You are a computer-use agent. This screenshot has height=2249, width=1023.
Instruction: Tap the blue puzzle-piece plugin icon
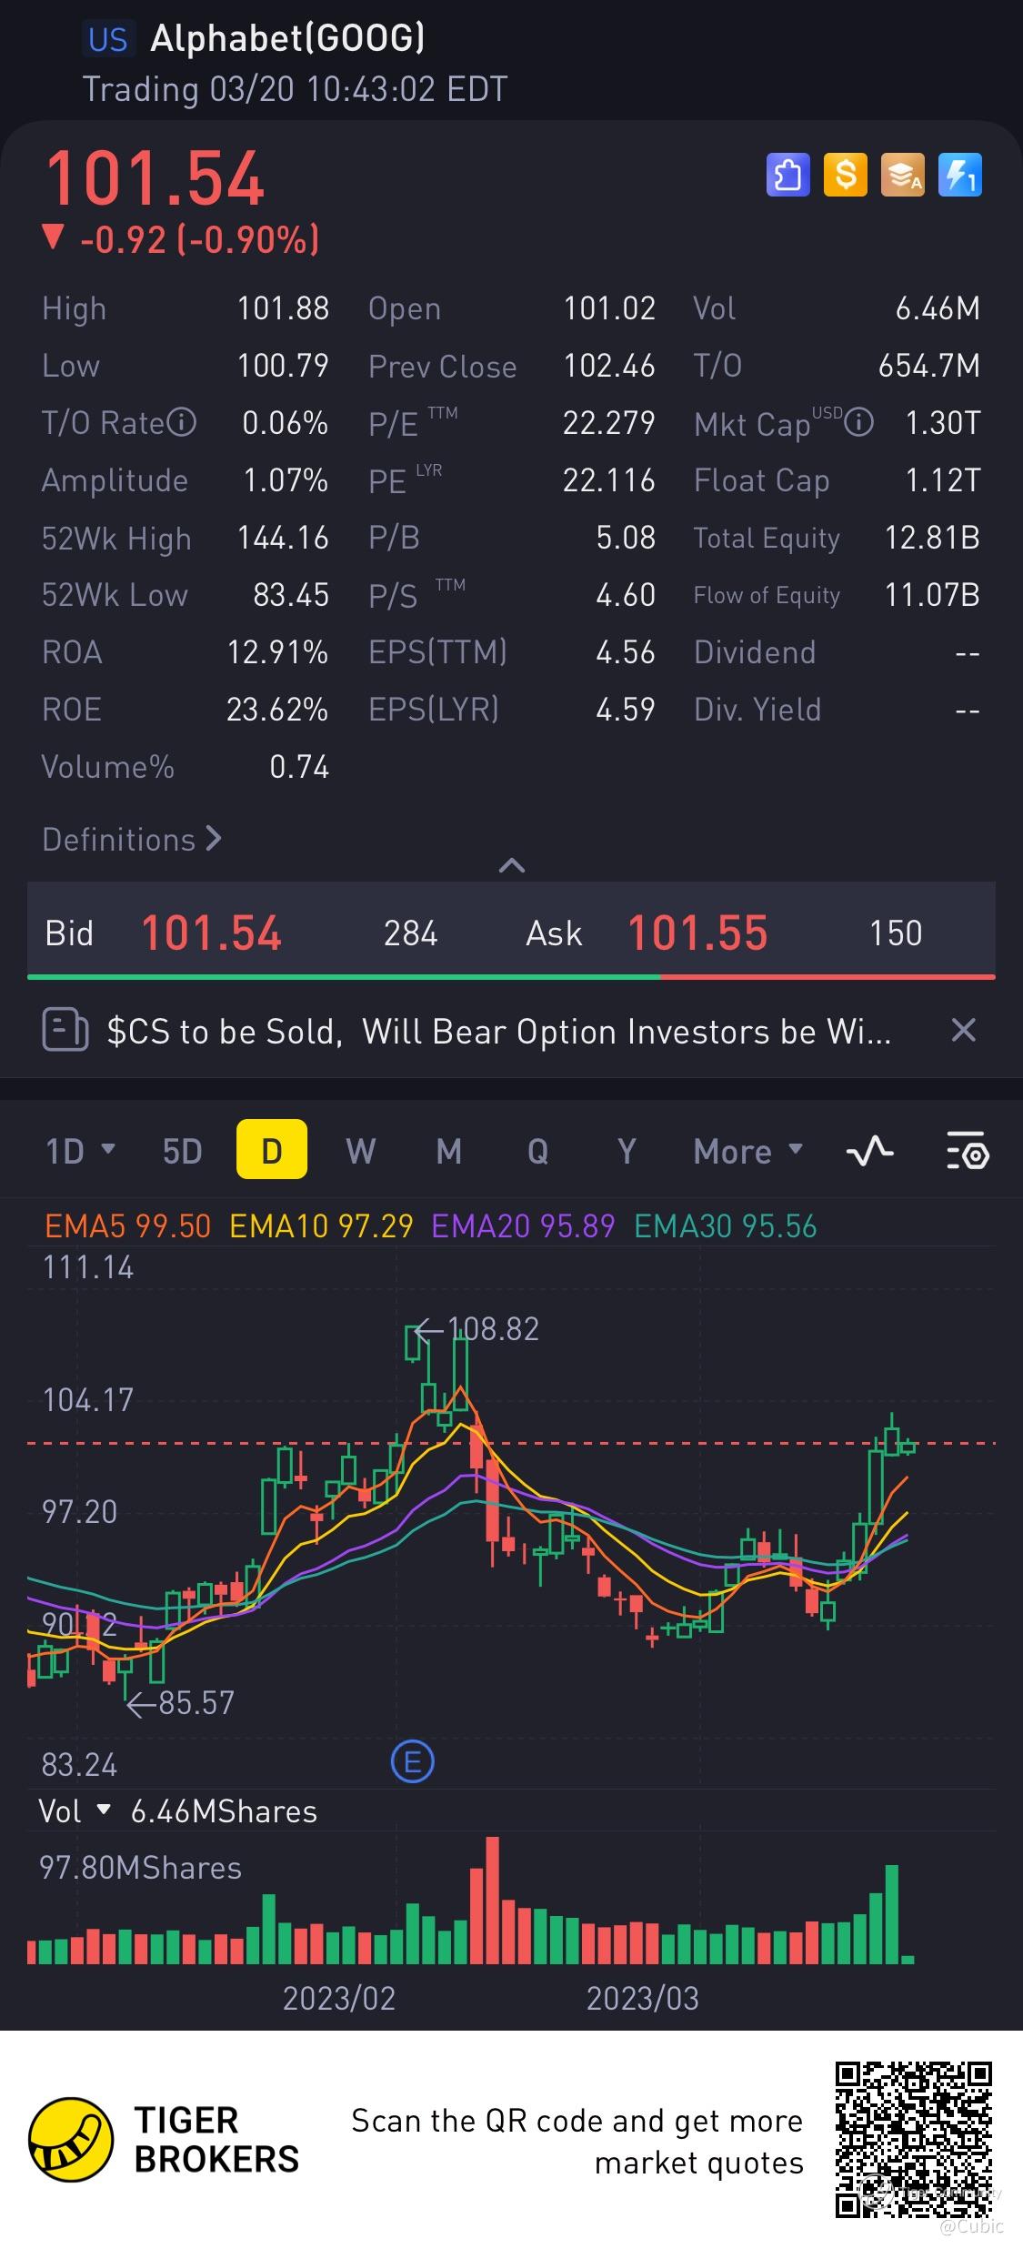(787, 174)
